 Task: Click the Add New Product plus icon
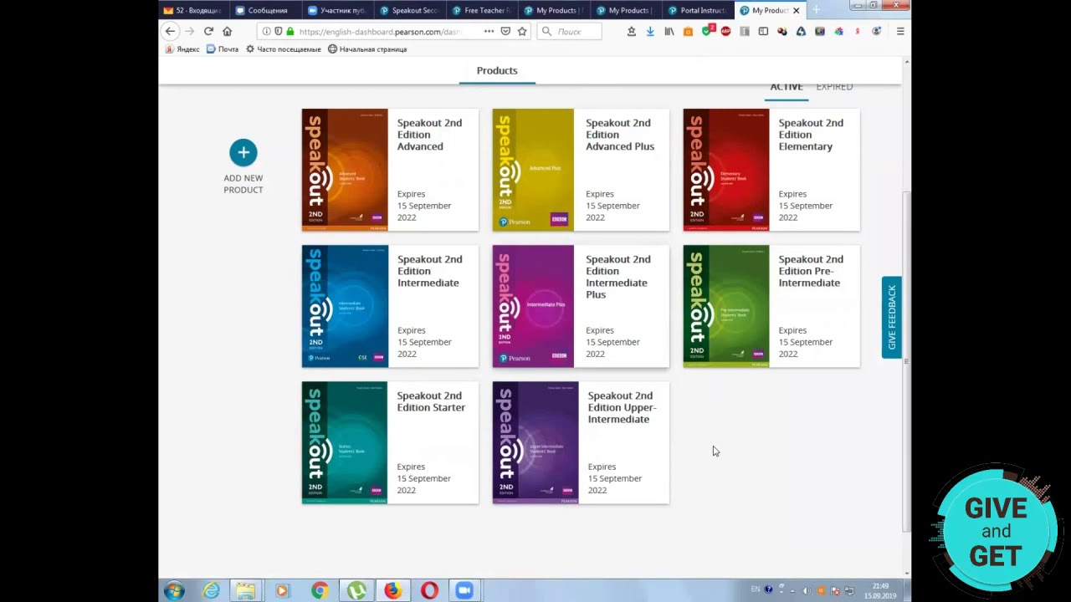(243, 152)
